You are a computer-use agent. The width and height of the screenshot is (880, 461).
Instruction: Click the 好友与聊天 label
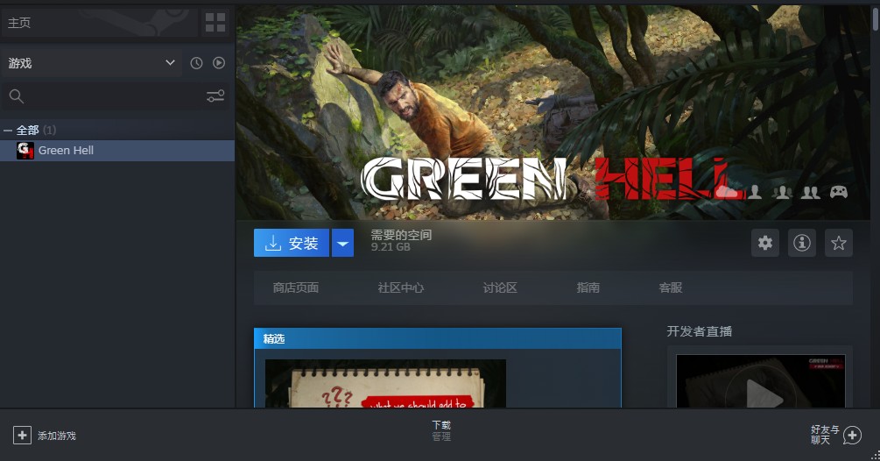click(x=825, y=435)
